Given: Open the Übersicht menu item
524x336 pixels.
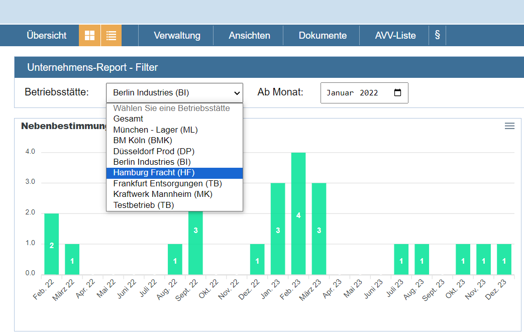Looking at the screenshot, I should tap(46, 36).
